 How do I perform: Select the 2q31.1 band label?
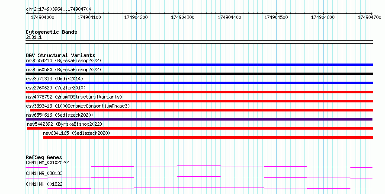(x=34, y=38)
